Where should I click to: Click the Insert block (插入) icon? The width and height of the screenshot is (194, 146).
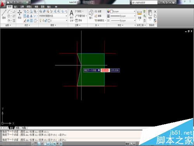(x=91, y=14)
